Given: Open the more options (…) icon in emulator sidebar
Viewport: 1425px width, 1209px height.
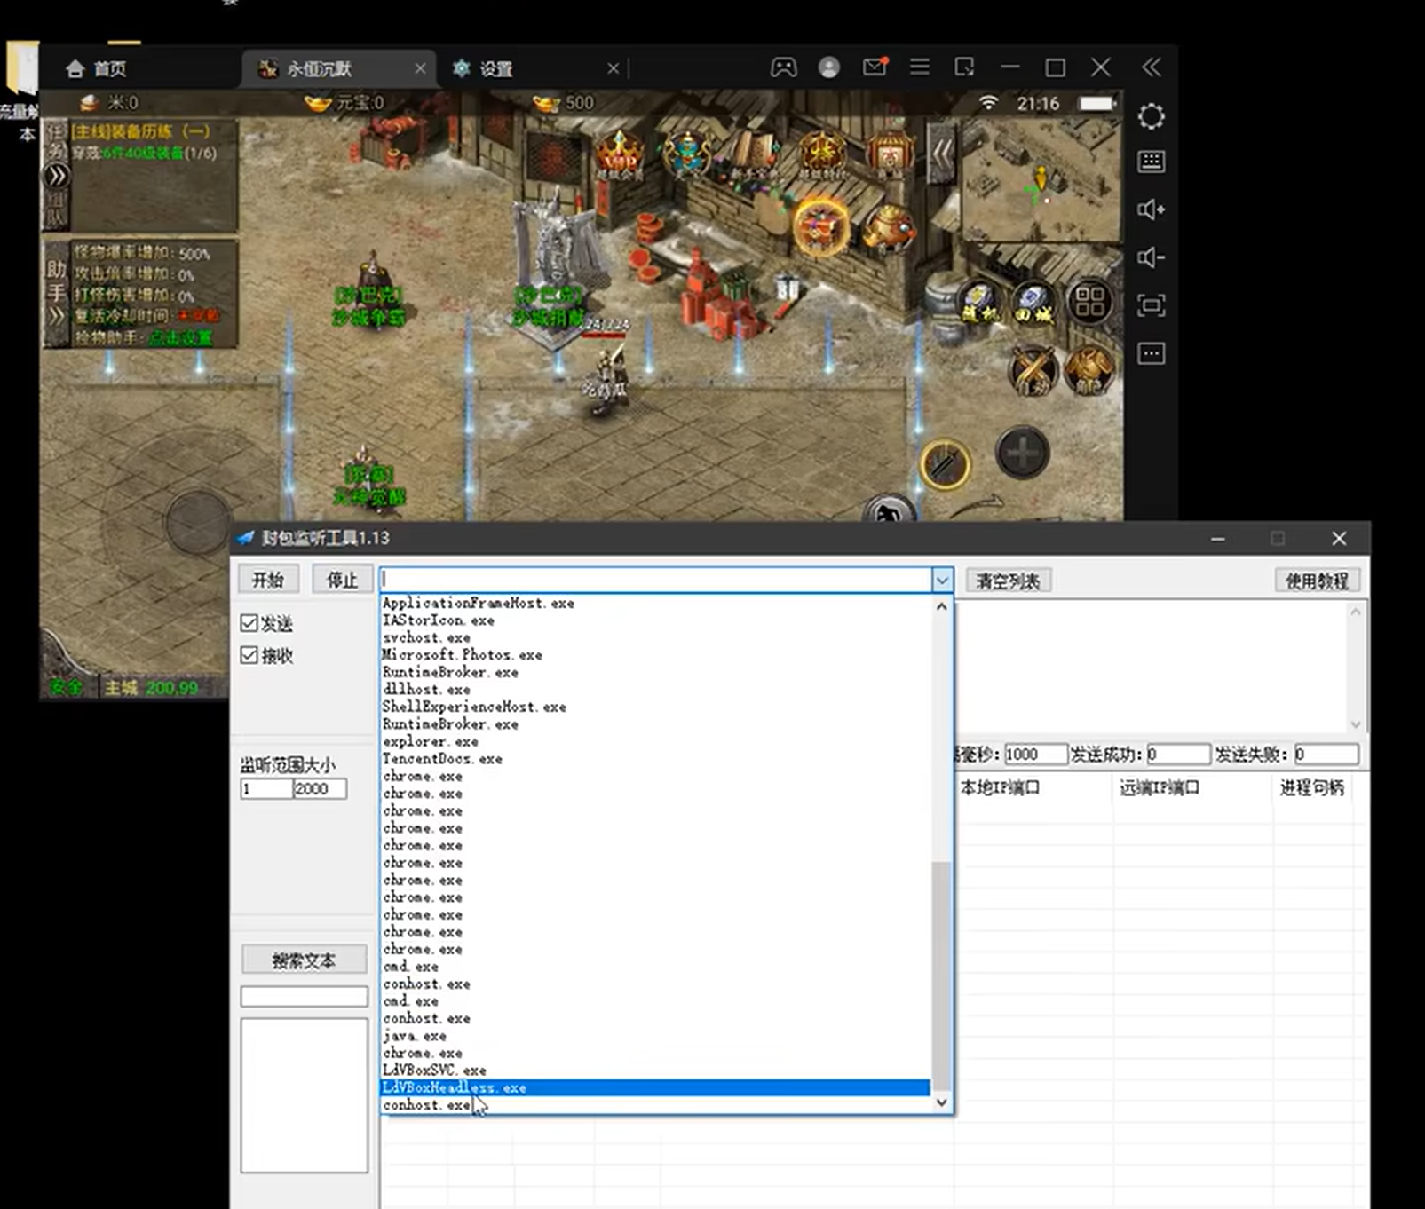Looking at the screenshot, I should 1152,353.
